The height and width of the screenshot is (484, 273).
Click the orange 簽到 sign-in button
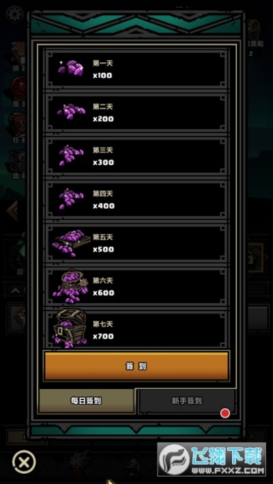pyautogui.click(x=136, y=366)
